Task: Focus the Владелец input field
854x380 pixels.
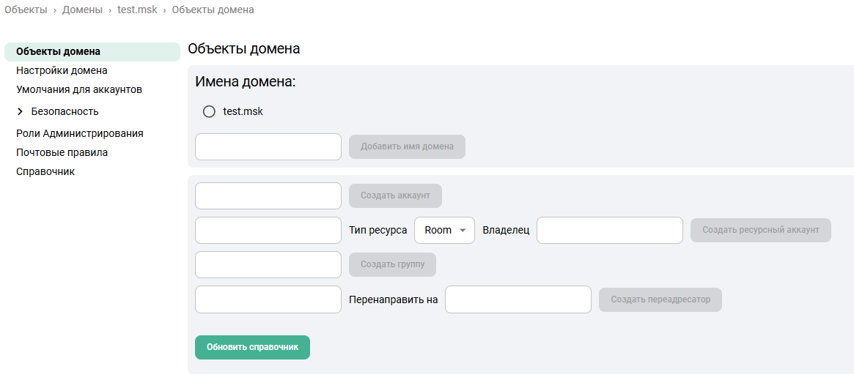Action: [x=609, y=230]
